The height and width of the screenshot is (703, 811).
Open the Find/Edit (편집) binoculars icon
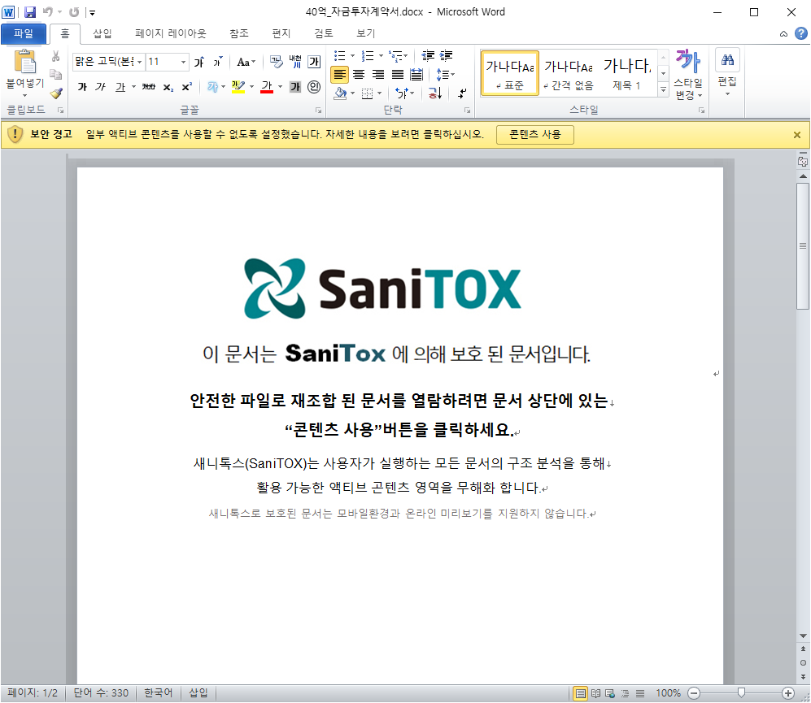tap(727, 60)
